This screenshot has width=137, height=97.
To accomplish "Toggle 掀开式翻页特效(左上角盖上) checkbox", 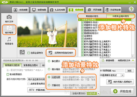I will pos(82,44).
